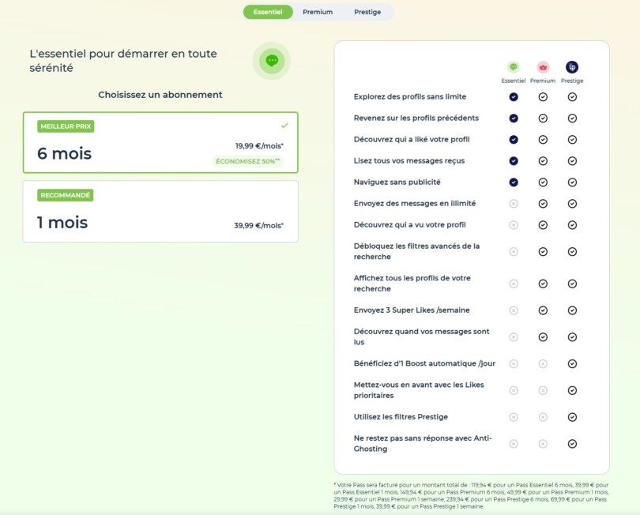Click the 'MEILLEUR PRIX' badge
Viewport: 640px width, 515px height.
pyautogui.click(x=66, y=126)
